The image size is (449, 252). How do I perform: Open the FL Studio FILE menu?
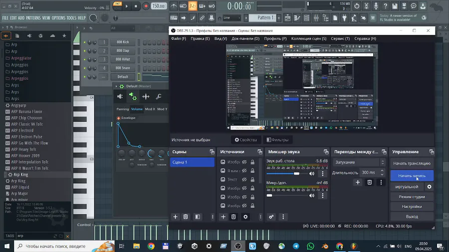point(5,18)
